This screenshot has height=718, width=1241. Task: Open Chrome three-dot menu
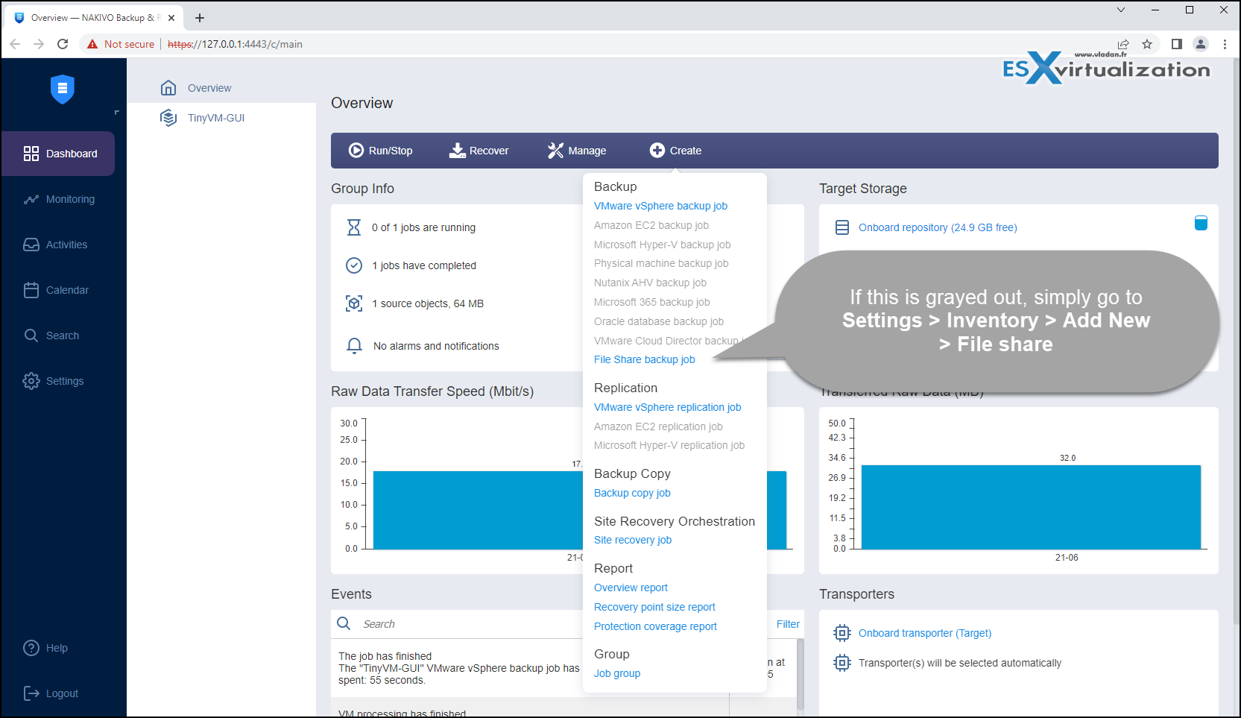(x=1225, y=44)
